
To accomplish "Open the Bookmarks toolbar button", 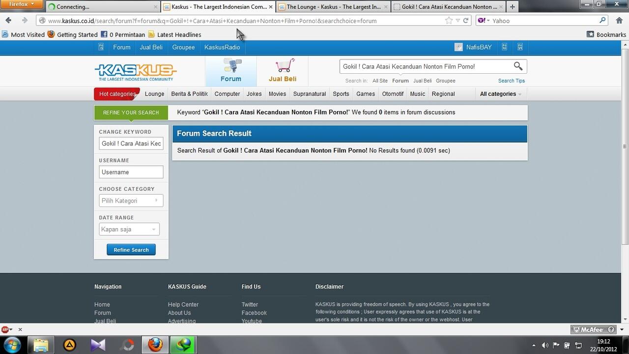I will click(x=606, y=34).
